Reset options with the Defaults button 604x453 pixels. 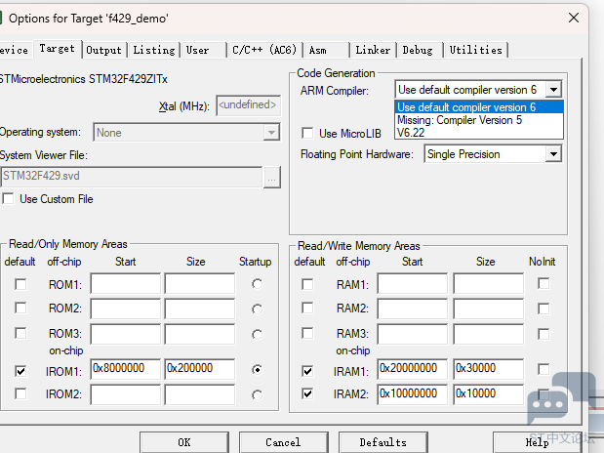tap(383, 442)
